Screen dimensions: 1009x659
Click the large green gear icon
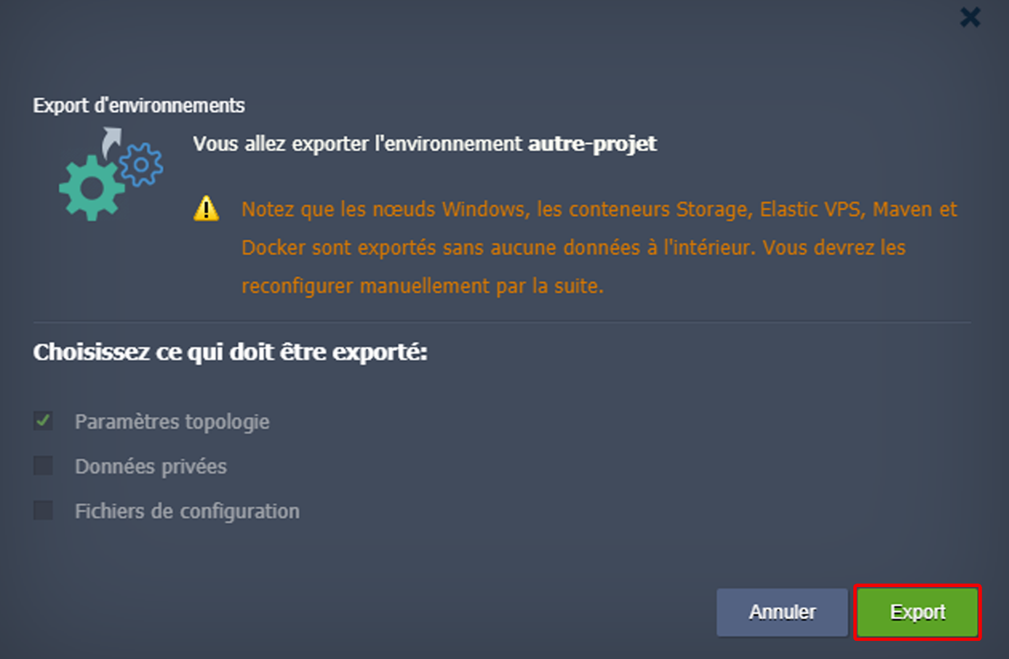point(91,188)
